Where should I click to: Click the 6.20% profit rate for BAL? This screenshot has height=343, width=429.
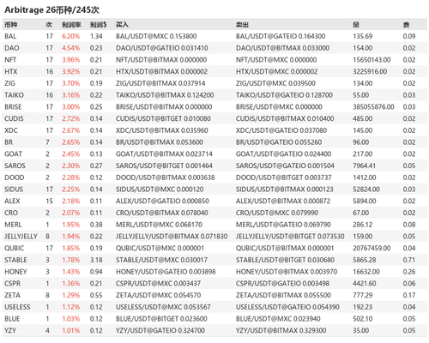[x=71, y=36]
